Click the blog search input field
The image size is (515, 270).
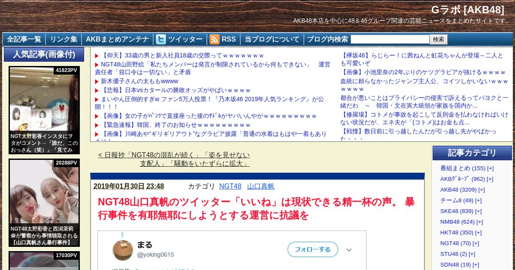(390, 39)
